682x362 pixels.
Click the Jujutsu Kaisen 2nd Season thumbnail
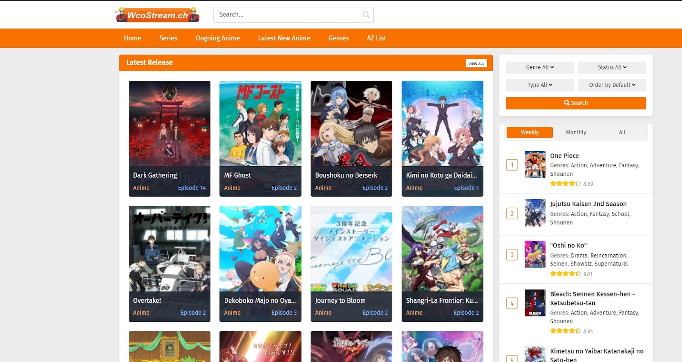(x=535, y=213)
